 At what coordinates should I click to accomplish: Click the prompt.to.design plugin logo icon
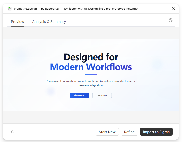pos(10,9)
